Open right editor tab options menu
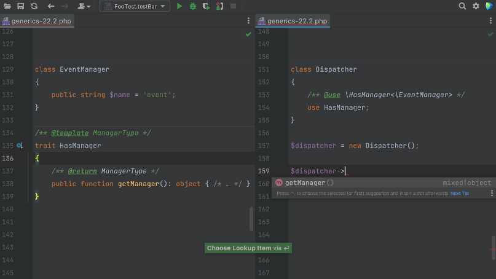Image resolution: width=496 pixels, height=279 pixels. [x=490, y=21]
